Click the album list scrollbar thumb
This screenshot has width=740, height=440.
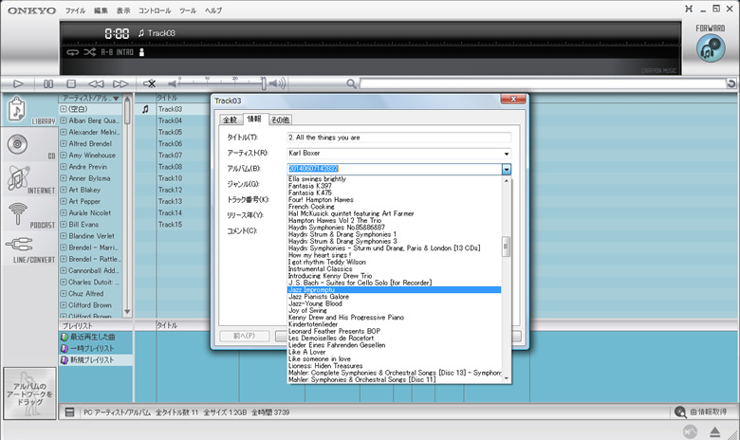tap(506, 247)
